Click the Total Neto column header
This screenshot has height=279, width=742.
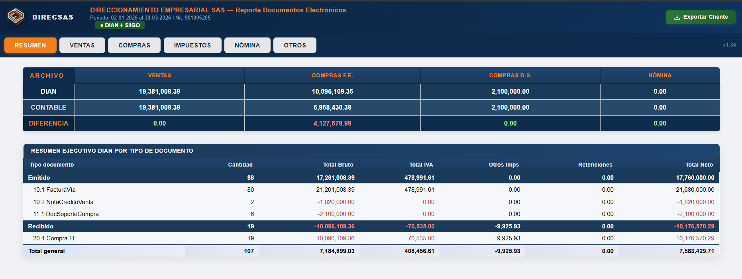click(699, 165)
